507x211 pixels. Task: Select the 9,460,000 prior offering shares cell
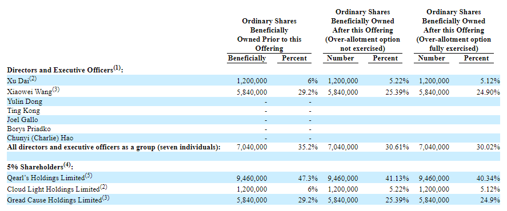(x=252, y=178)
